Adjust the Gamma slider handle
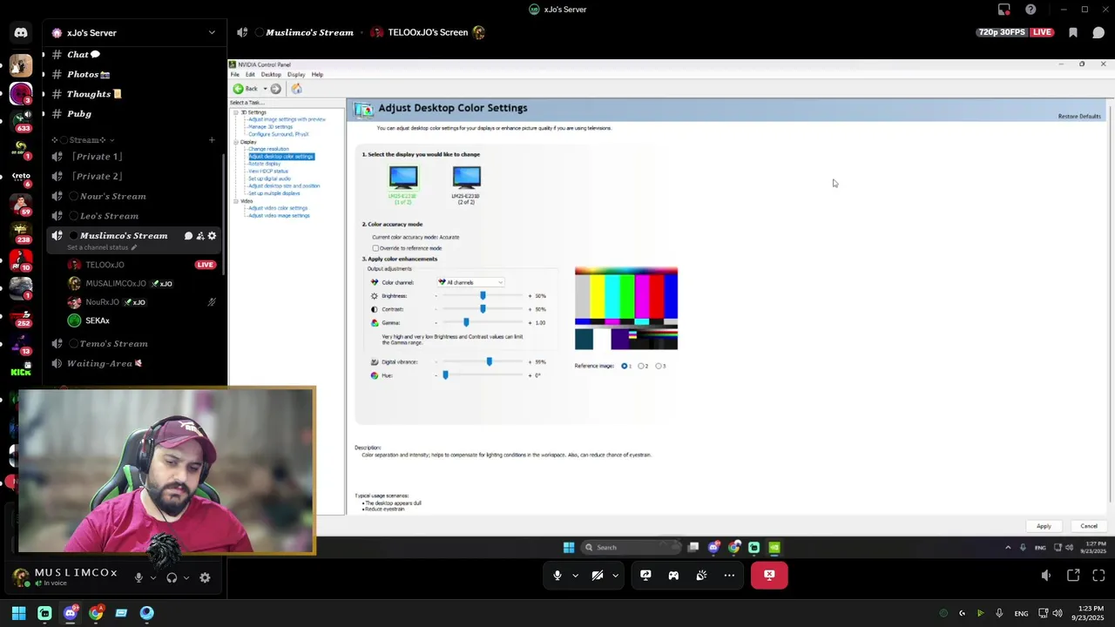Viewport: 1115px width, 627px height. pyautogui.click(x=466, y=323)
